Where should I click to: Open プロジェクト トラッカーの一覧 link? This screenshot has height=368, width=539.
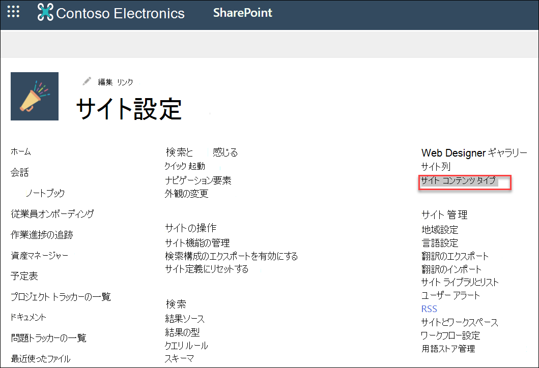[61, 297]
